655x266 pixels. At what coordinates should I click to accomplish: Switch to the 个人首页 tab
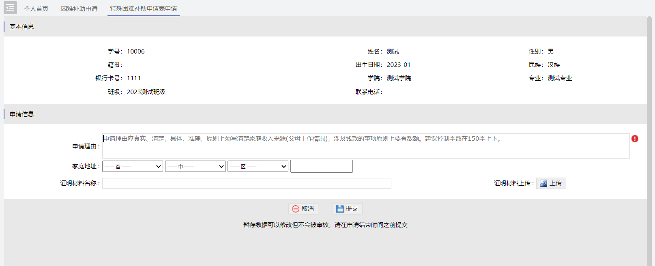pyautogui.click(x=36, y=9)
